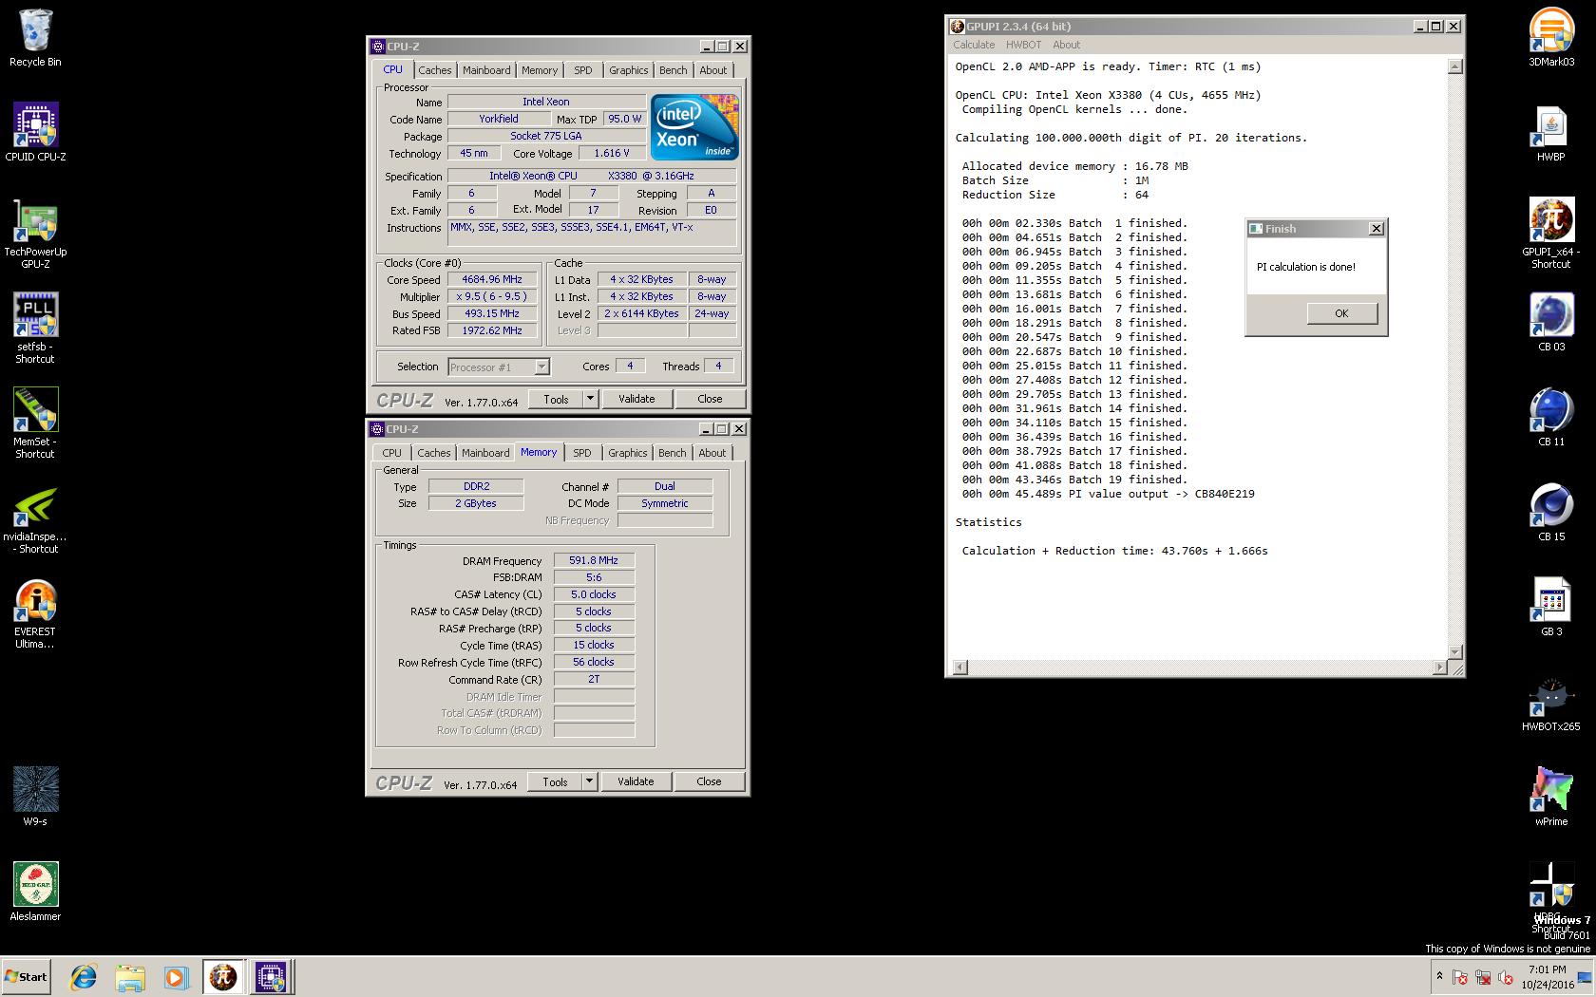Screen dimensions: 1596x997
Task: Click Tools button in upper CPU-Z window
Action: 556,399
